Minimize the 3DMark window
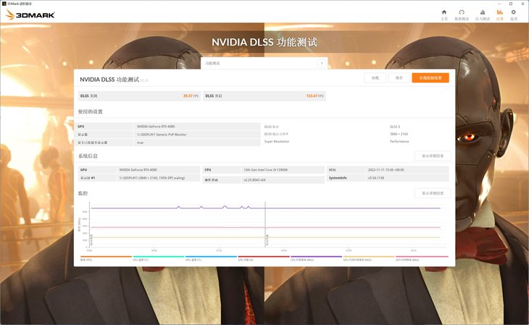Image resolution: width=529 pixels, height=325 pixels. pyautogui.click(x=499, y=4)
